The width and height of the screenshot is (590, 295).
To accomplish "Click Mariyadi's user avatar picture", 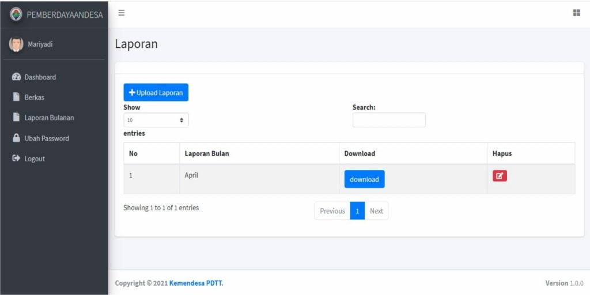I will point(16,44).
